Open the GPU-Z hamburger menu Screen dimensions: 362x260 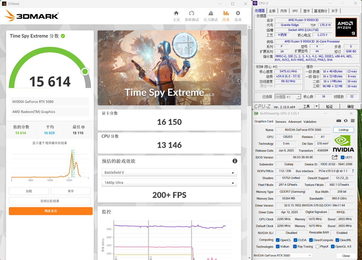[x=352, y=121]
